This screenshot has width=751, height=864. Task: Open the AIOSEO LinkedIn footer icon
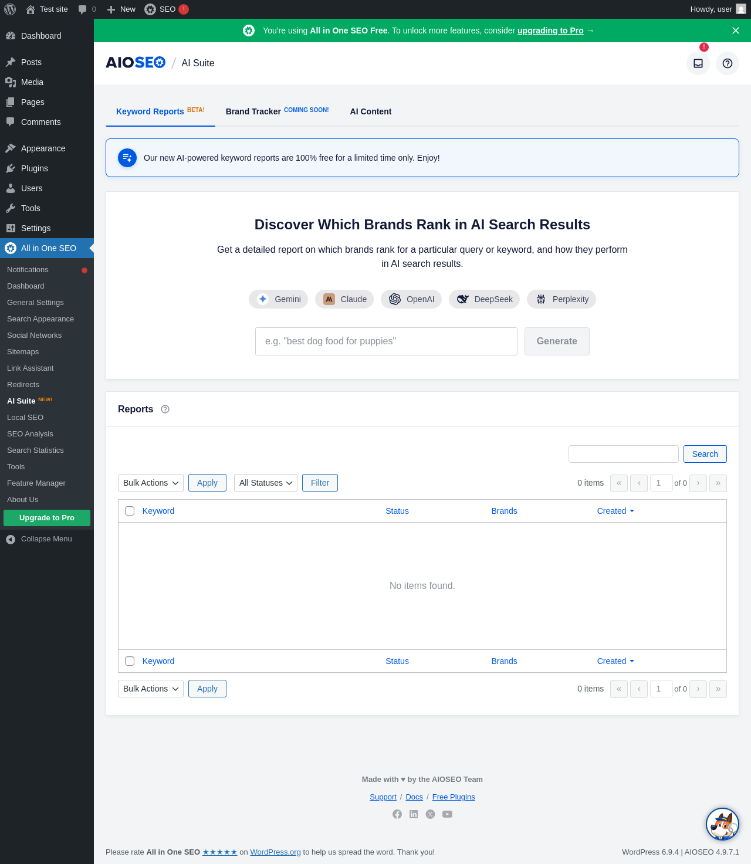(414, 814)
